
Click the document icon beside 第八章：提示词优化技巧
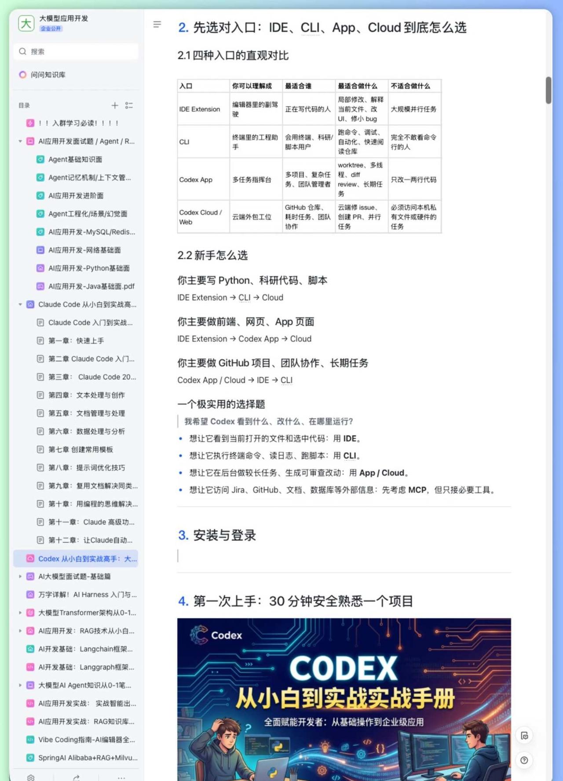pyautogui.click(x=40, y=468)
